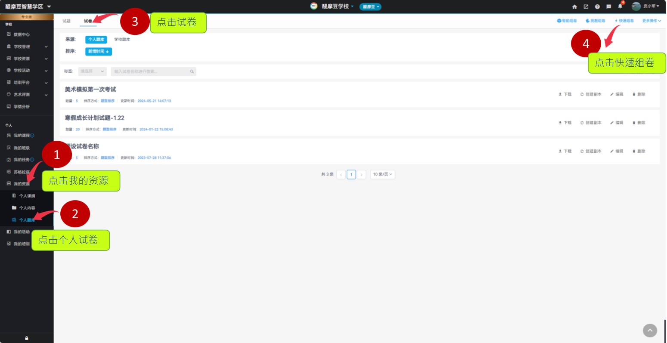Click the back-to-top arrow button

point(650,331)
